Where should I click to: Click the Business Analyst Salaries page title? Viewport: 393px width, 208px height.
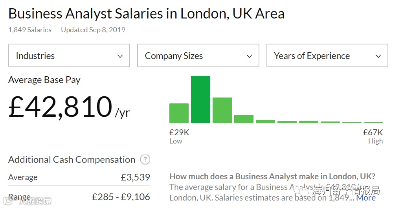(x=146, y=14)
